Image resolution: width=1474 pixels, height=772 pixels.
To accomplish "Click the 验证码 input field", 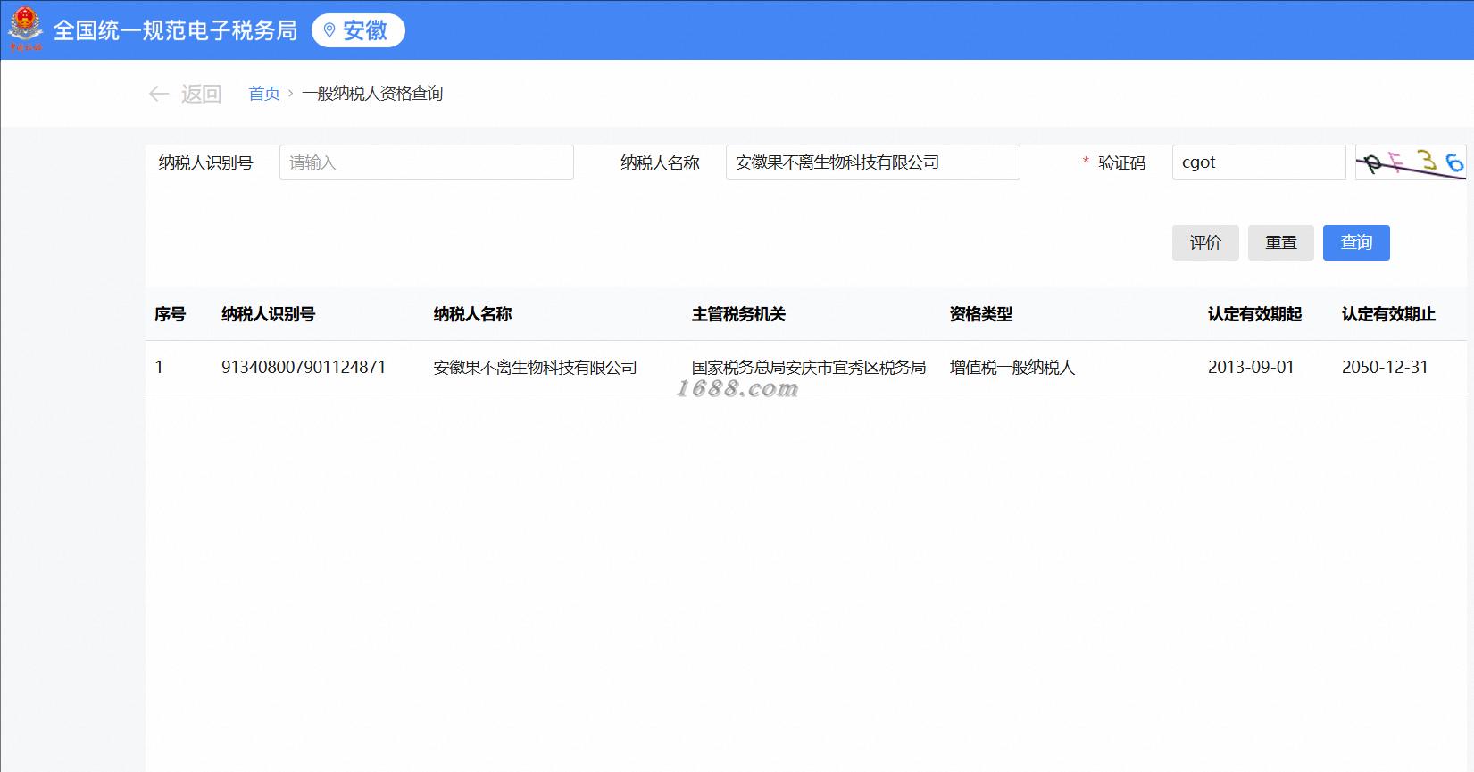I will [x=1259, y=162].
